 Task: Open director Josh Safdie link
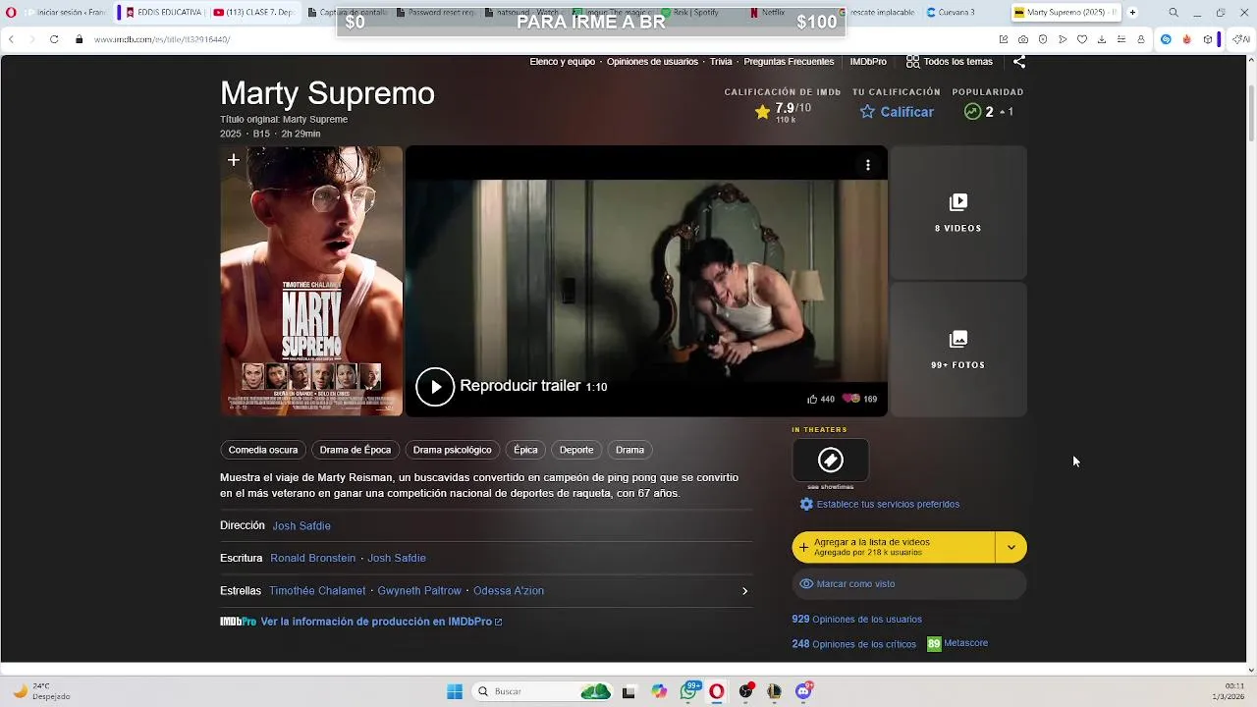pos(301,525)
